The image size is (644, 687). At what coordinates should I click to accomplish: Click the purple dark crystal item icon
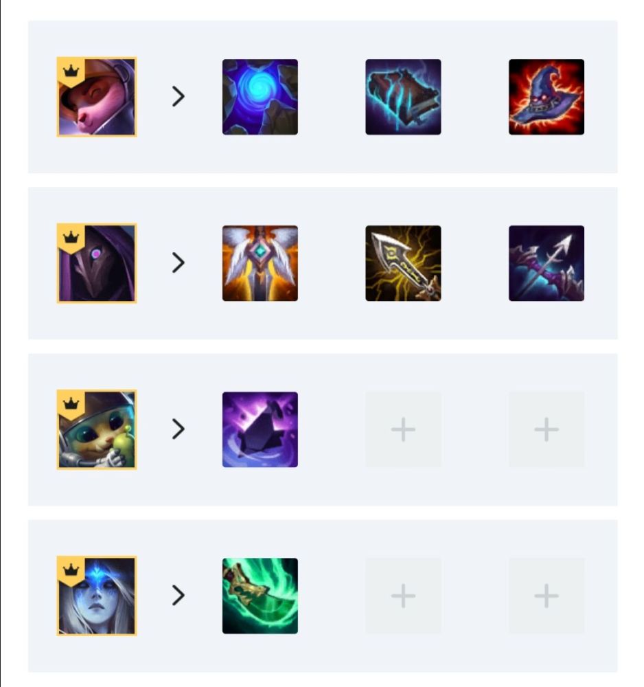pyautogui.click(x=260, y=429)
